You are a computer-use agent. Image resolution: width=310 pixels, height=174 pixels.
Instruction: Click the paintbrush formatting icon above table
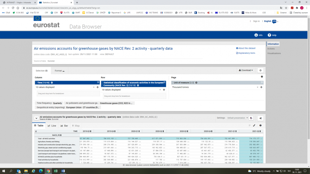point(254,125)
